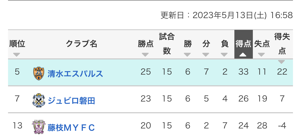Click the highlighted rank 5 row

pyautogui.click(x=150, y=72)
